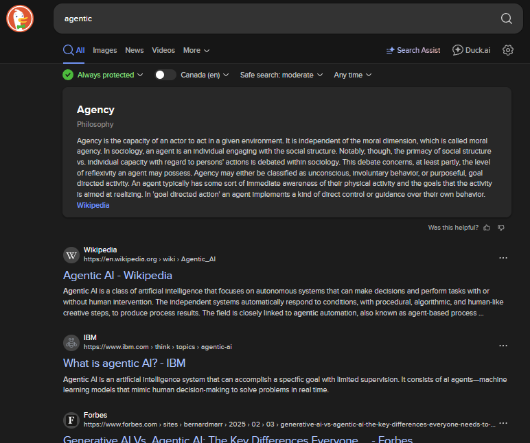Open Safe search: moderate dropdown

coord(281,75)
